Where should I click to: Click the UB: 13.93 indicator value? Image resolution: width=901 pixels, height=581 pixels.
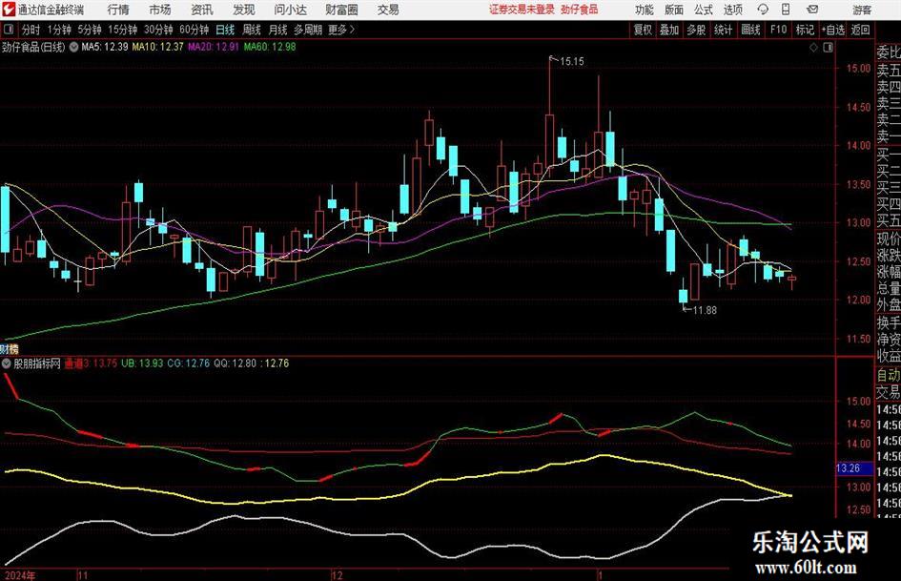(x=142, y=363)
